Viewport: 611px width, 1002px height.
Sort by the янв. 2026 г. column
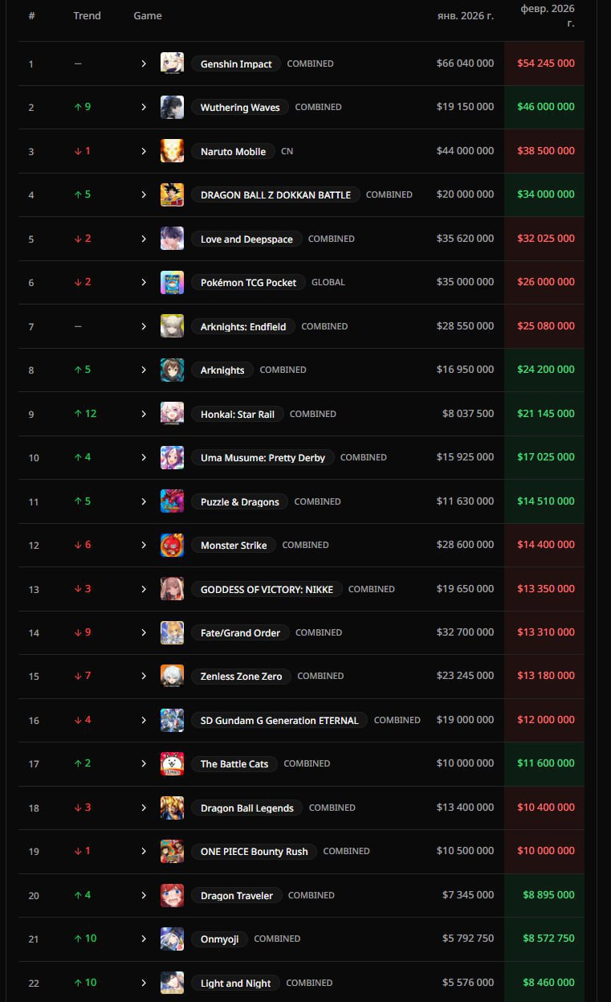[466, 15]
